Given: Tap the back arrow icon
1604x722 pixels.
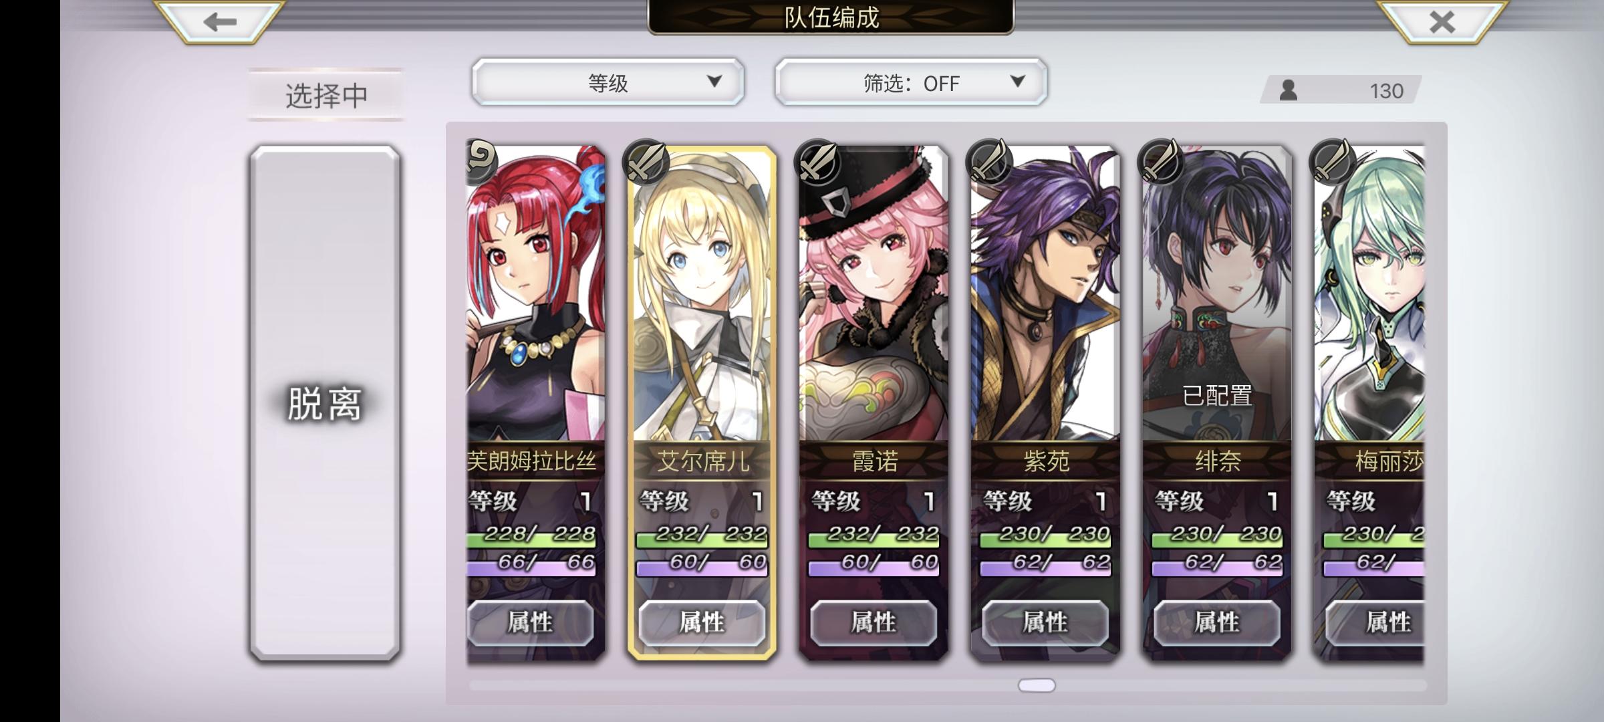Looking at the screenshot, I should (220, 21).
